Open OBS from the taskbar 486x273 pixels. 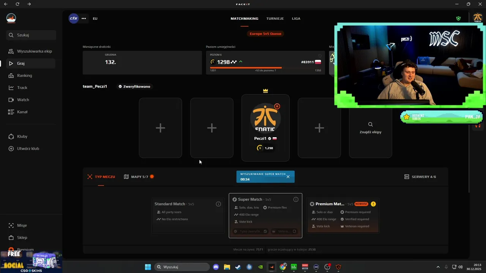tap(327, 267)
